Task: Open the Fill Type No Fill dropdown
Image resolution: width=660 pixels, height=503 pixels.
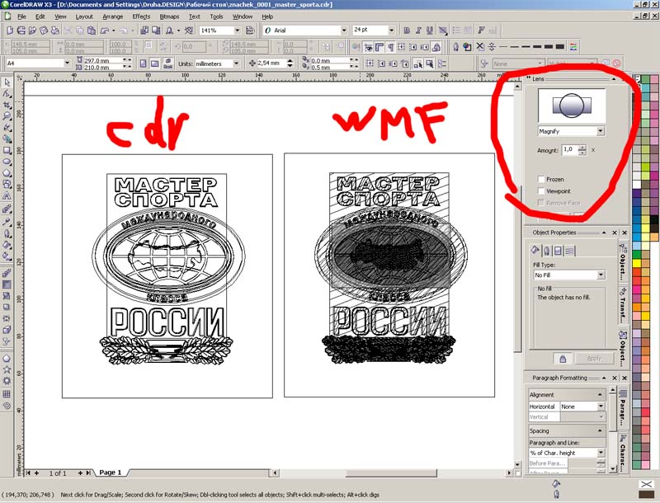Action: click(x=601, y=275)
